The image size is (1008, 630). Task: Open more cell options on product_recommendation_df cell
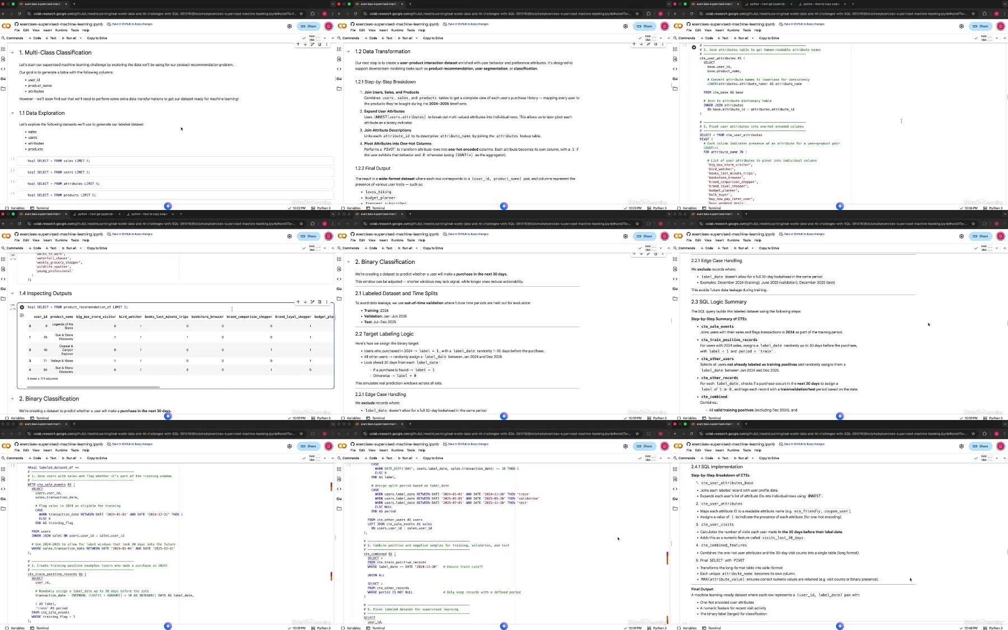[327, 302]
